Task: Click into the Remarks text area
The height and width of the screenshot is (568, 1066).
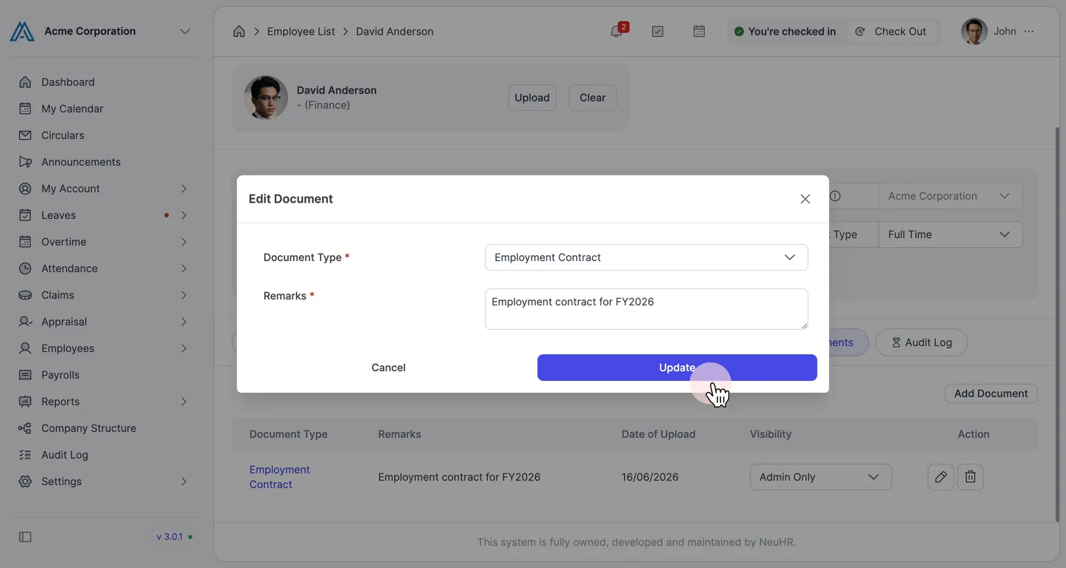Action: point(646,309)
